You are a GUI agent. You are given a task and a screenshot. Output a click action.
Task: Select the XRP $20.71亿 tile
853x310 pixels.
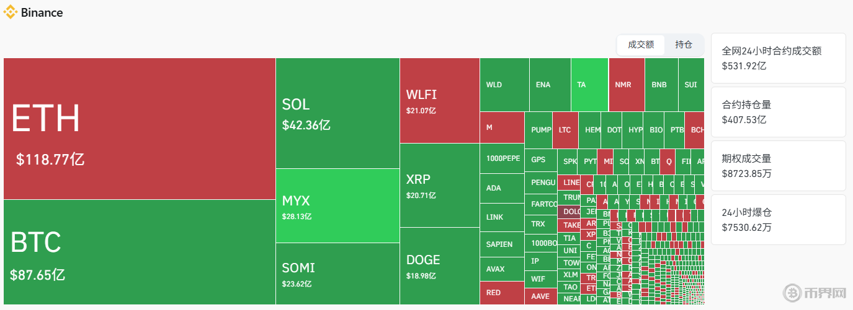(439, 186)
